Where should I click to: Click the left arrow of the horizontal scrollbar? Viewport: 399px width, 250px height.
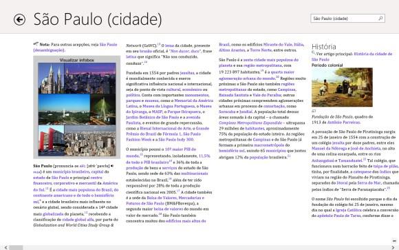click(x=6, y=247)
